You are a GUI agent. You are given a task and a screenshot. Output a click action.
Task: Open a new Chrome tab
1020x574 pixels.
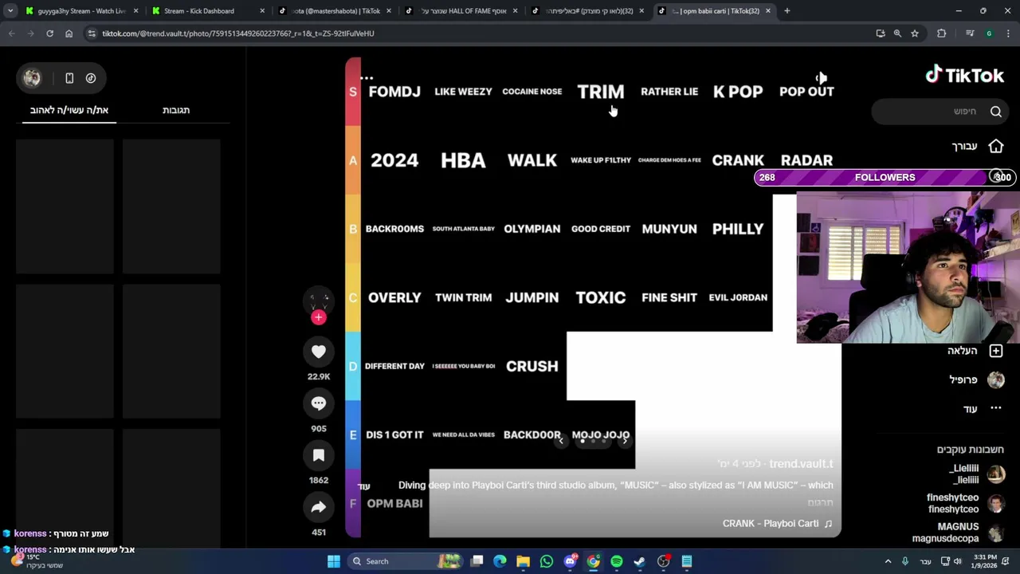click(787, 11)
